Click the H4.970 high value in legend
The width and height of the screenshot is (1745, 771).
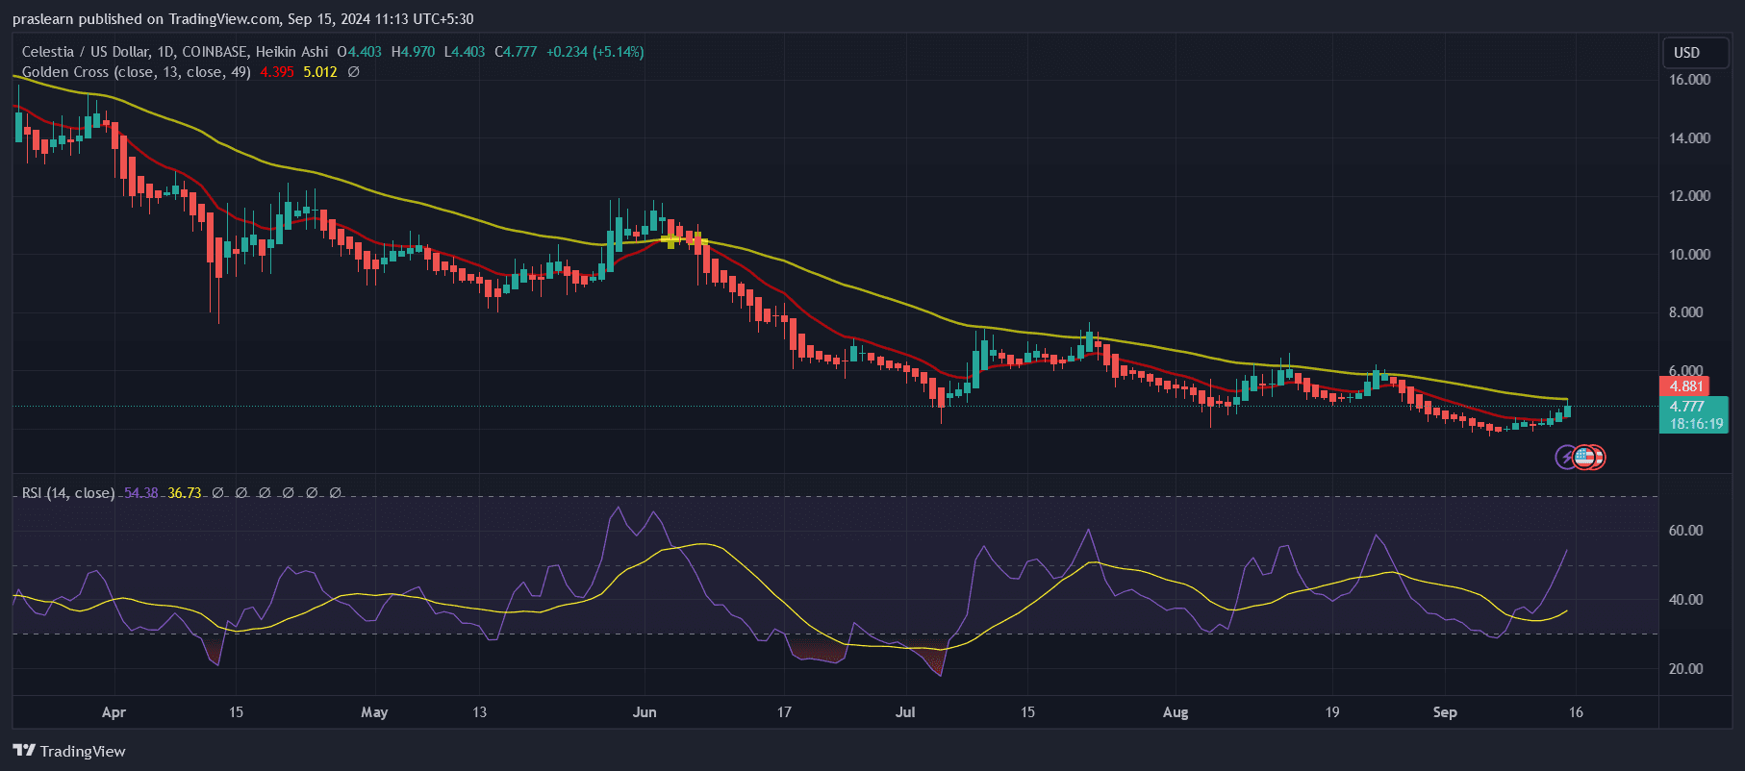(x=413, y=52)
